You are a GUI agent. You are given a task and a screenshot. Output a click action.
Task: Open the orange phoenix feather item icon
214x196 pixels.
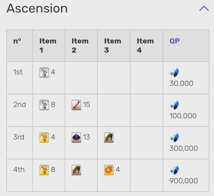pyautogui.click(x=109, y=170)
